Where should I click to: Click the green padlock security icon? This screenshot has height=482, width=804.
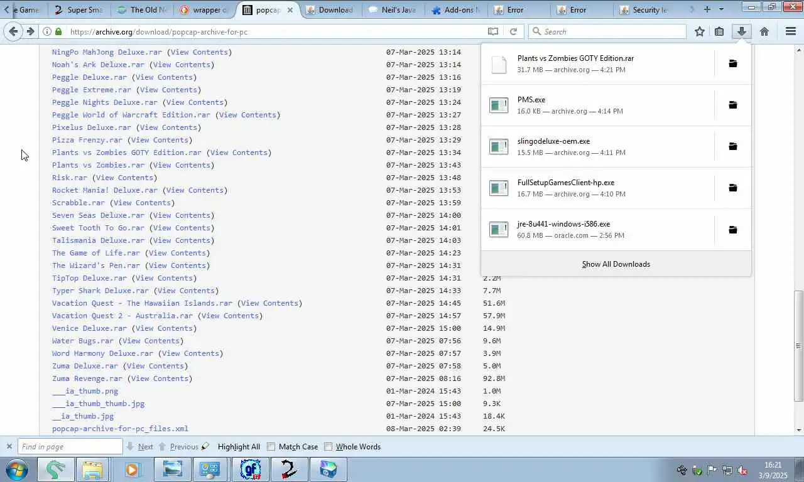point(58,31)
